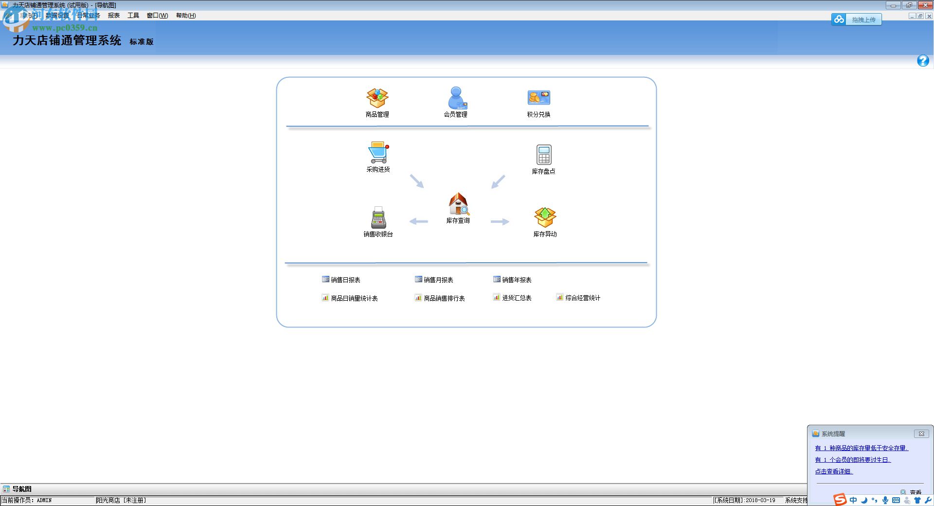This screenshot has height=506, width=934.
Task: Open 综合经营统计 business statistics
Action: [578, 298]
